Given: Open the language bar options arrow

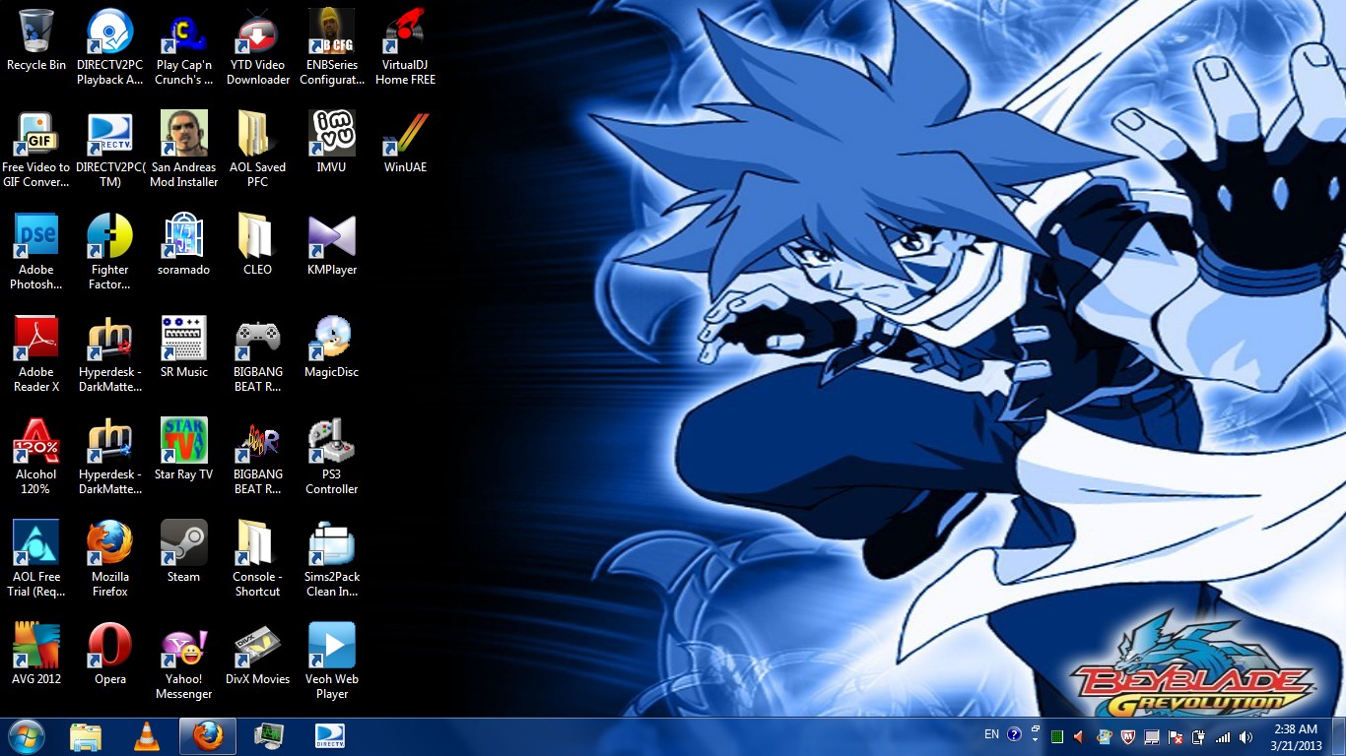Looking at the screenshot, I should (x=1036, y=741).
